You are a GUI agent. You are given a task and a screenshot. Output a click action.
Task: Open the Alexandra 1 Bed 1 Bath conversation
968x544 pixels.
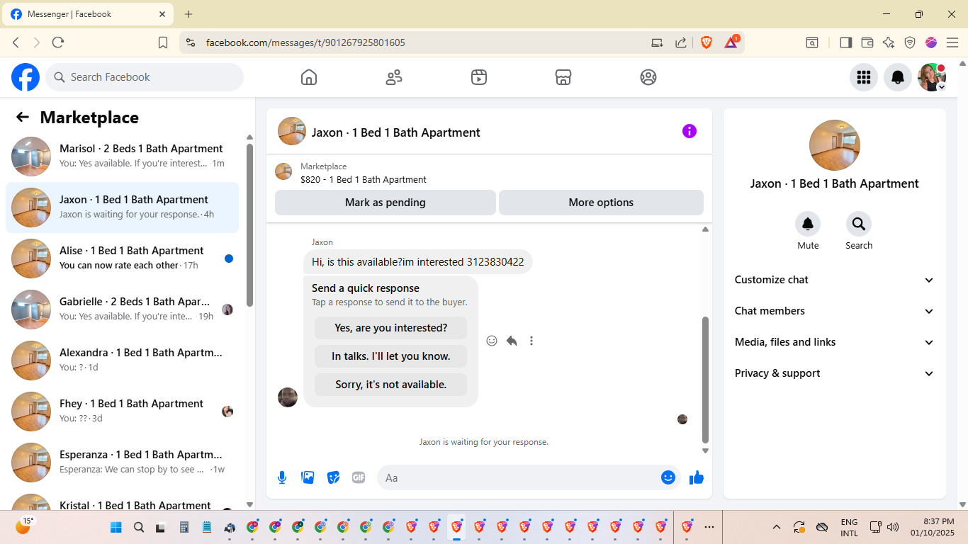coord(123,361)
